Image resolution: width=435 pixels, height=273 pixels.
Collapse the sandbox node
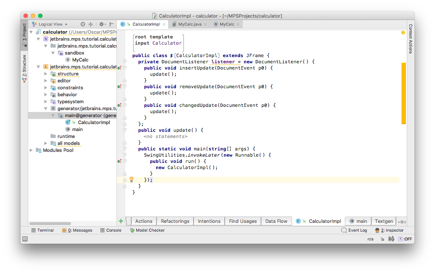click(53, 53)
